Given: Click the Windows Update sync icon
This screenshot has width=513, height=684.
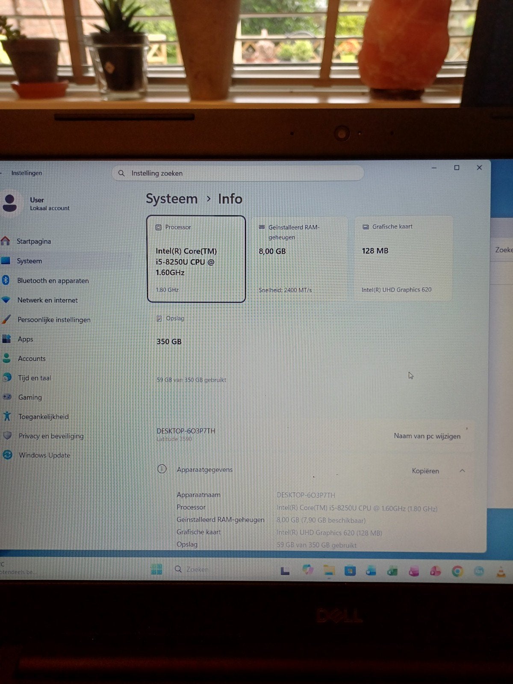Looking at the screenshot, I should (x=7, y=455).
